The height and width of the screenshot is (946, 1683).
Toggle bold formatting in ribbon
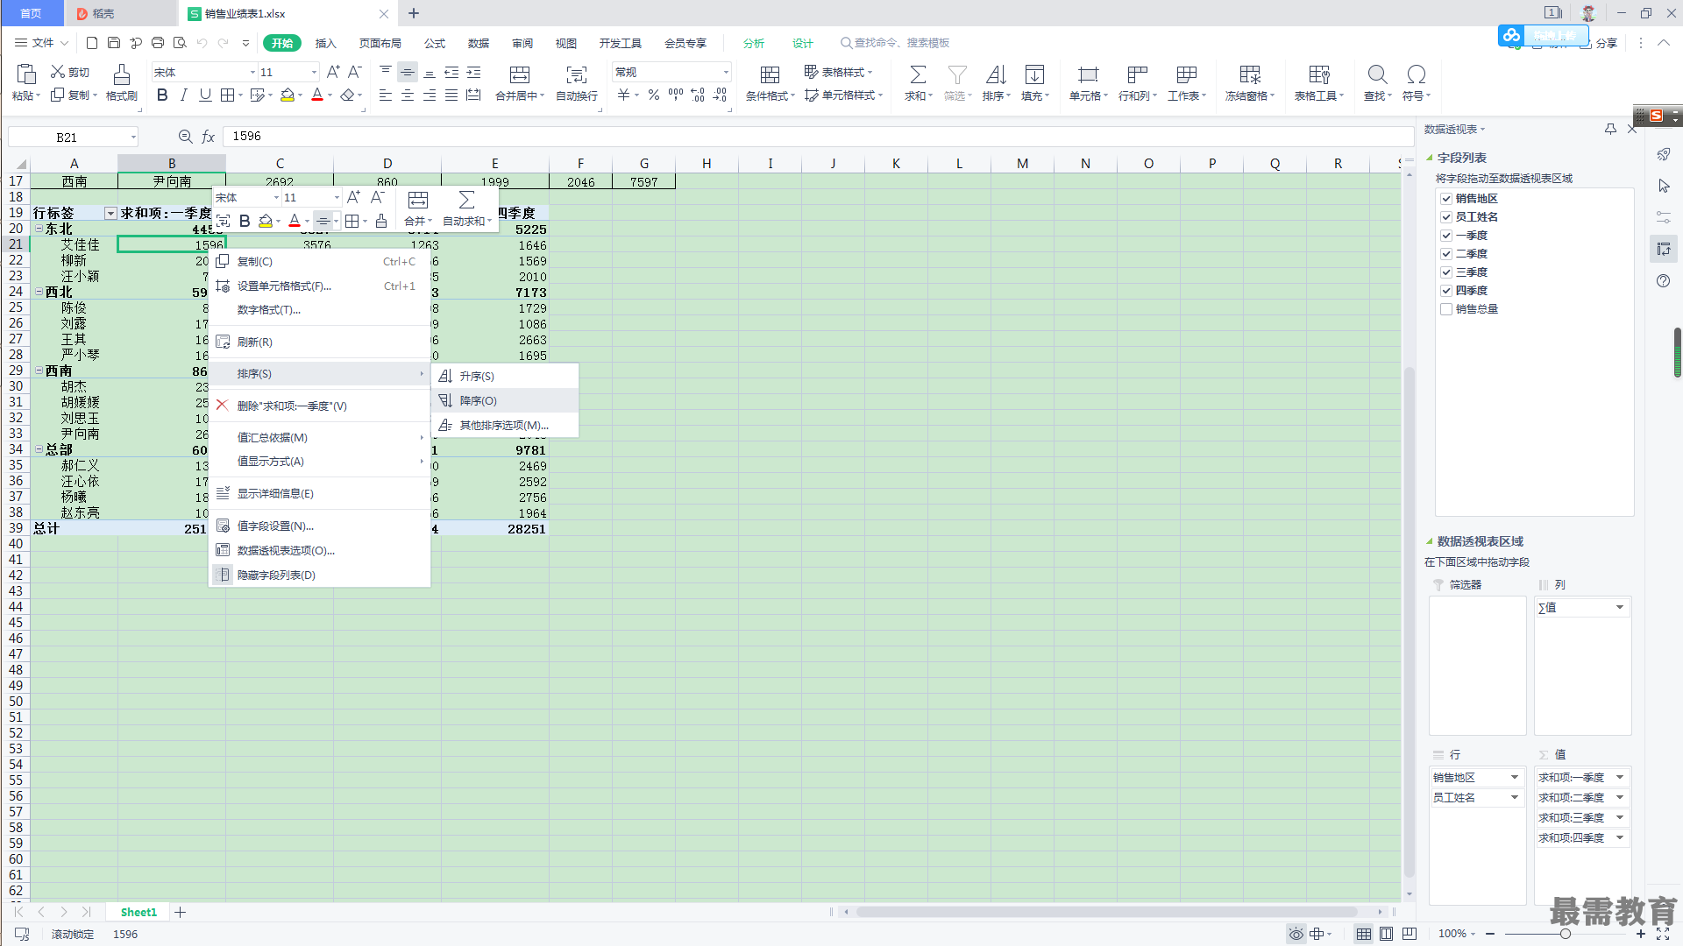pos(162,95)
